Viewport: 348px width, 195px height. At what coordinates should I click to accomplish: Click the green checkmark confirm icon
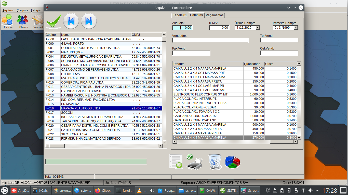[x=54, y=21]
